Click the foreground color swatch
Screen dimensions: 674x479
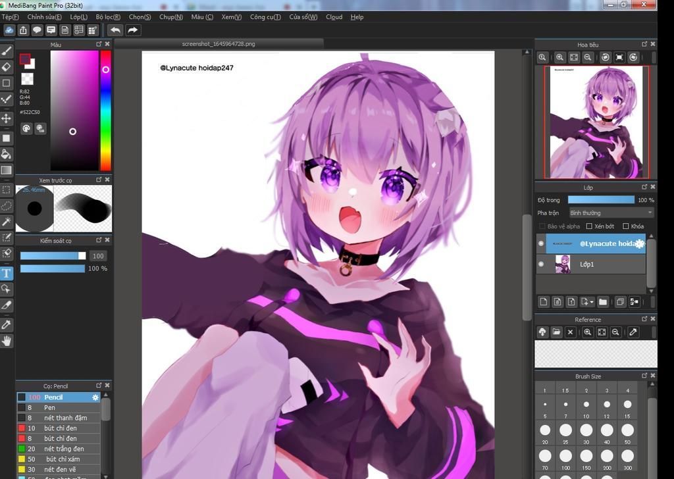tap(25, 59)
